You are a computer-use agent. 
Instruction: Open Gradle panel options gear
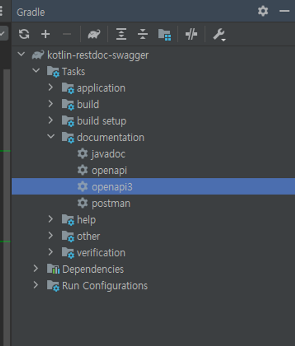(x=263, y=11)
